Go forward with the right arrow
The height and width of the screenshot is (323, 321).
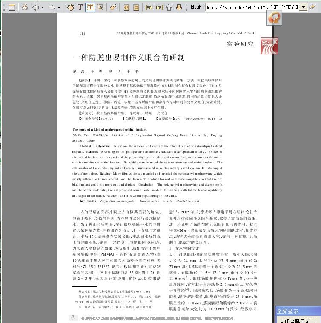tap(51, 7)
